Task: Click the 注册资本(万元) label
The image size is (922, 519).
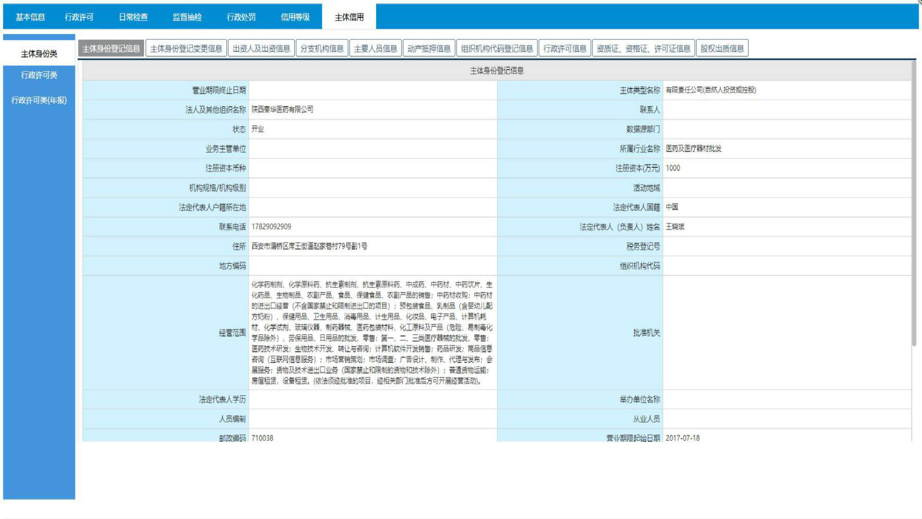Action: [638, 168]
